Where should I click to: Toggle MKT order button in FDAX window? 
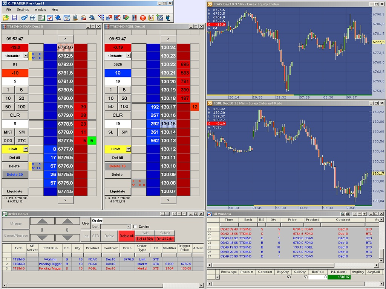click(x=8, y=132)
